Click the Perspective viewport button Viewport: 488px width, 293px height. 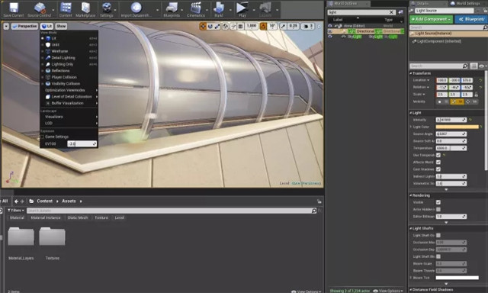coord(24,27)
